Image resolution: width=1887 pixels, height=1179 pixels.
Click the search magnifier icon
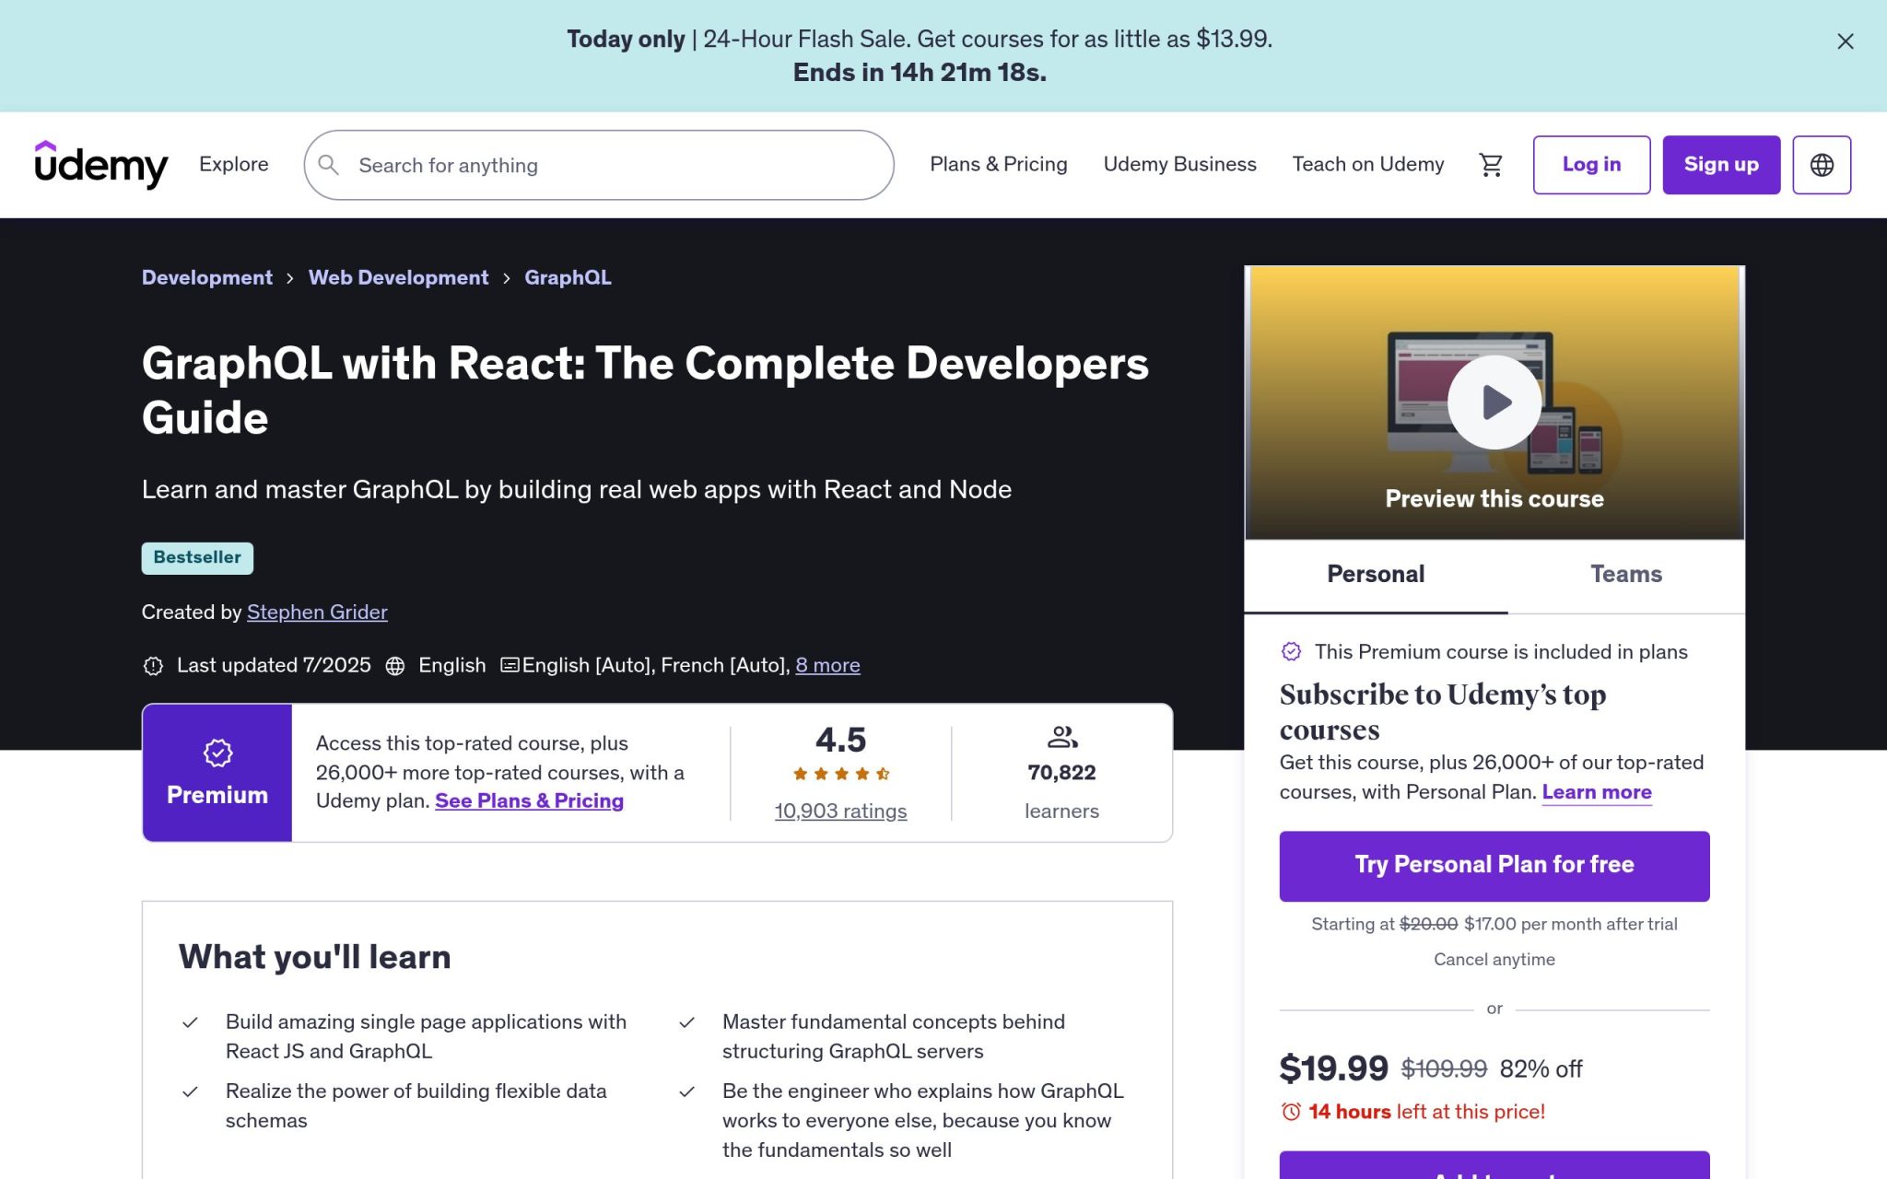(x=329, y=165)
